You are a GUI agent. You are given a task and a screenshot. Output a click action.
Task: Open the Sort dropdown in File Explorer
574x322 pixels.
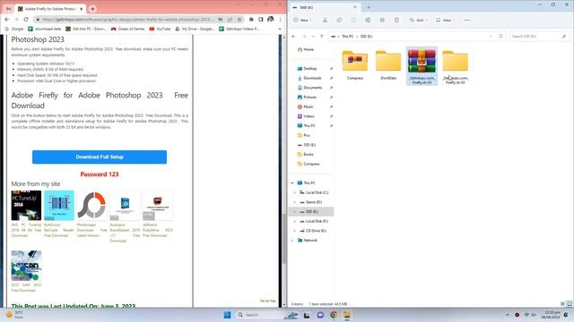point(418,20)
